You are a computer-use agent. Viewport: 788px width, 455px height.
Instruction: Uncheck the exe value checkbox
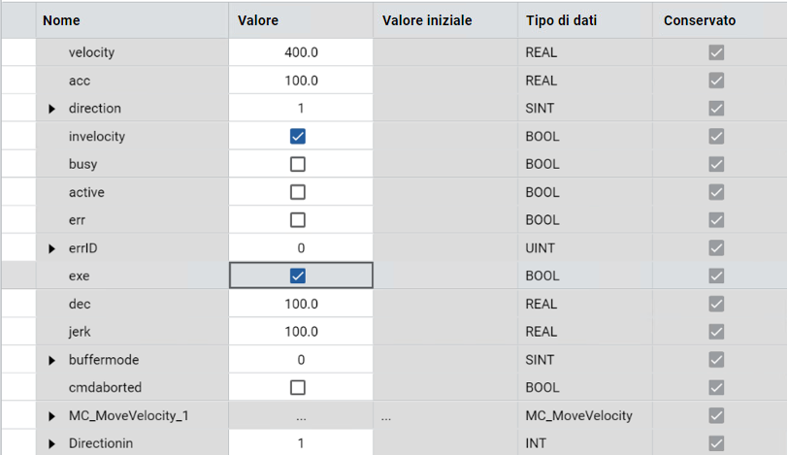click(x=298, y=276)
